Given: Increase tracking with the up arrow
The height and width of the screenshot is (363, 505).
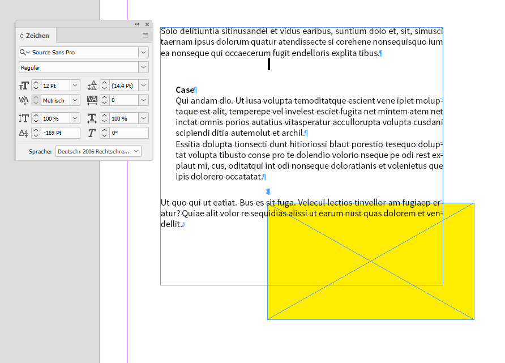Looking at the screenshot, I should tap(104, 97).
